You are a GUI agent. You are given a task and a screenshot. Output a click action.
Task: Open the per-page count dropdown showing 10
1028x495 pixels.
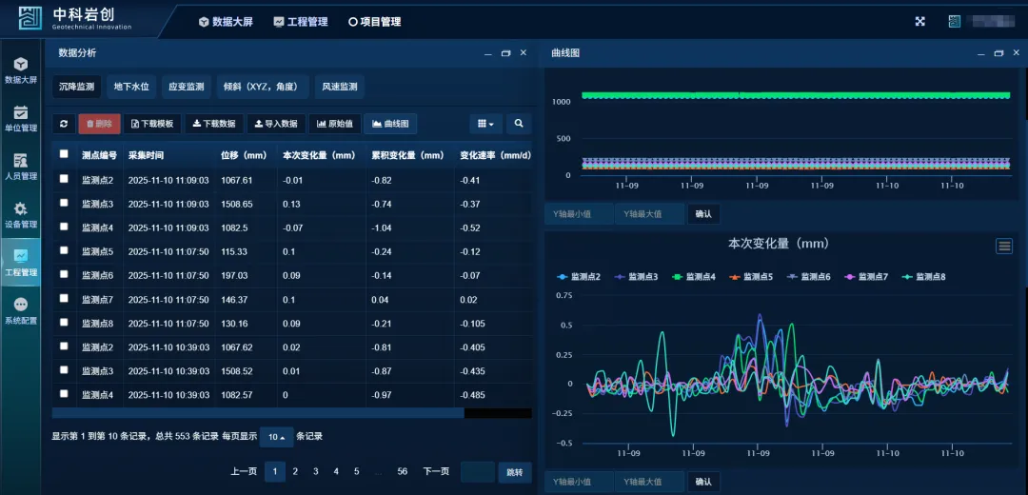click(276, 437)
